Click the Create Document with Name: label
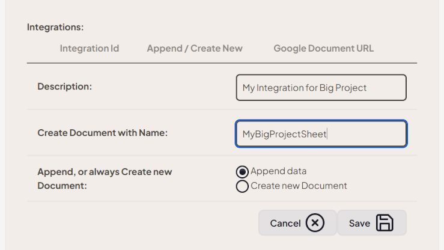Image resolution: width=444 pixels, height=250 pixels. pyautogui.click(x=103, y=133)
